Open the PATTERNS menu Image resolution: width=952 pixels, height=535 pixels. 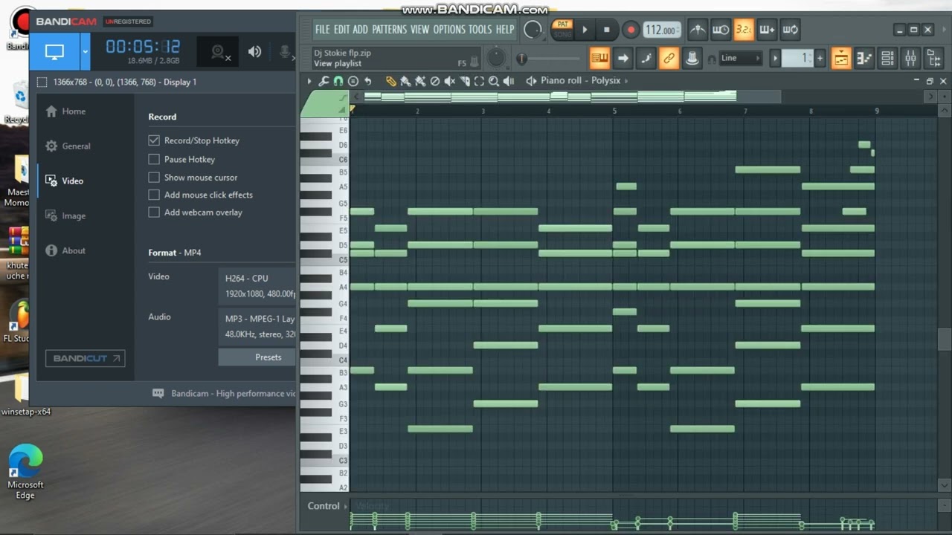coord(390,30)
